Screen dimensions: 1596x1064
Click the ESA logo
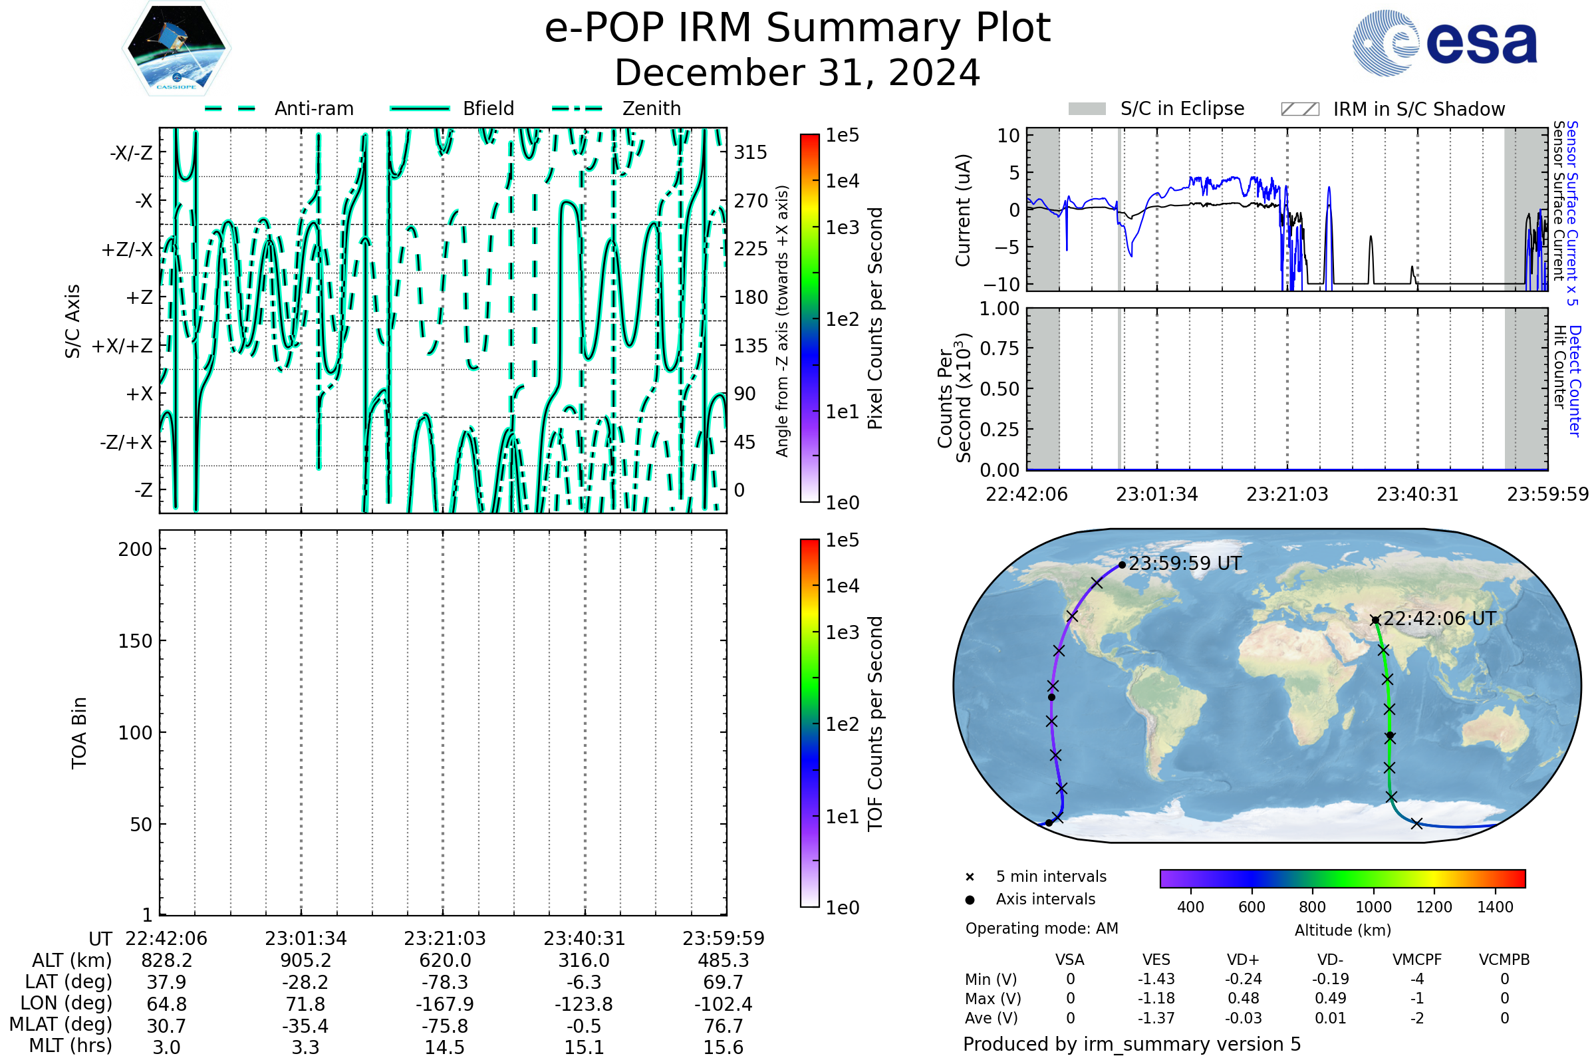(1444, 43)
